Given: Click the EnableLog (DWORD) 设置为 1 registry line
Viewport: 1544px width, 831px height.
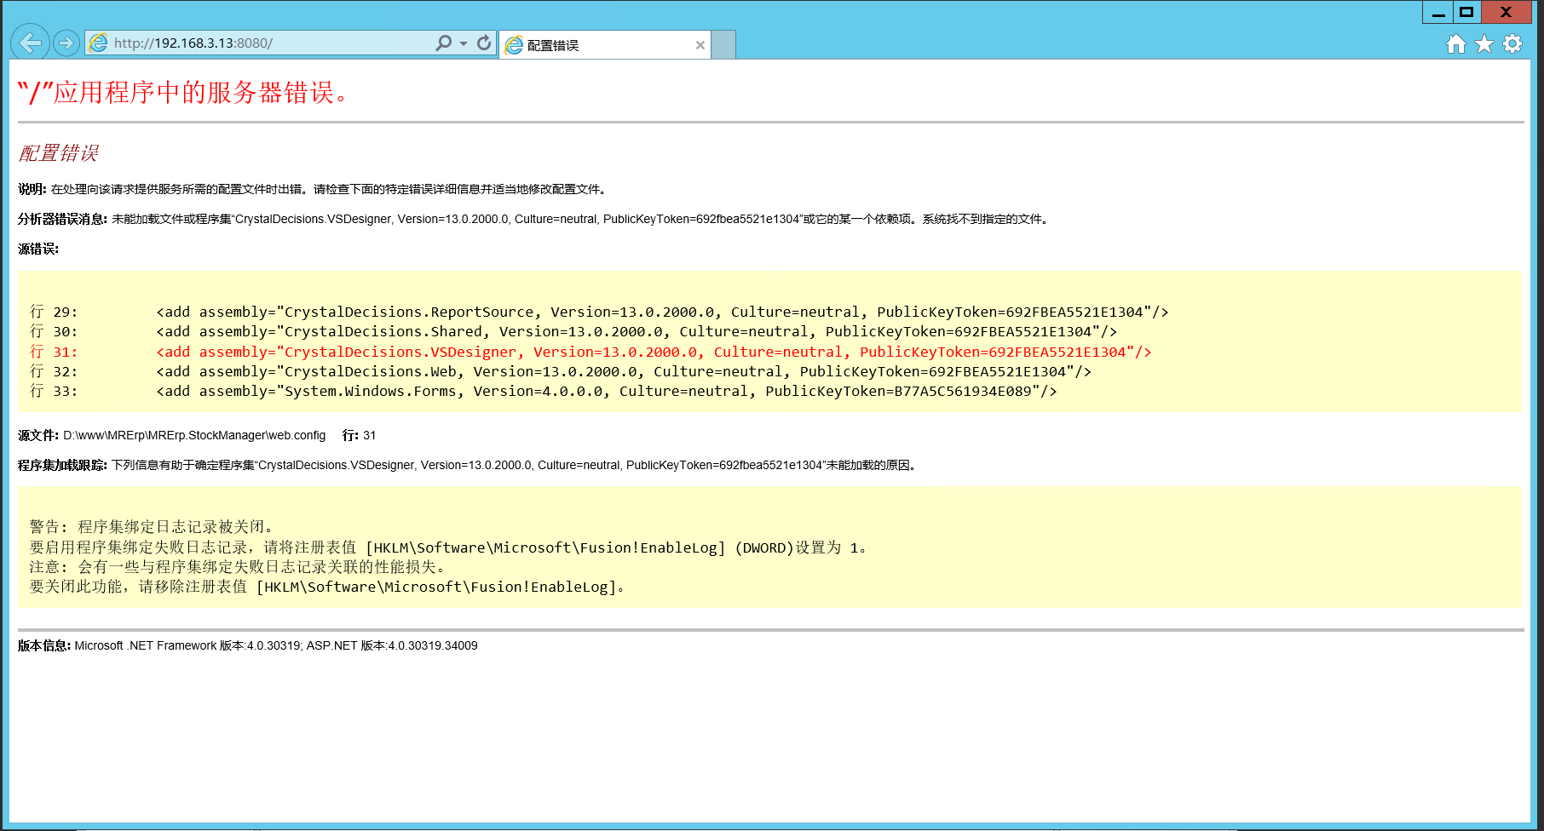Looking at the screenshot, I should click(x=448, y=547).
